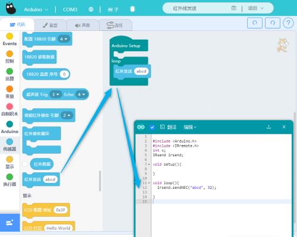The width and height of the screenshot is (297, 237).
Task: Select the 执行器 actuator category
Action: 10,180
